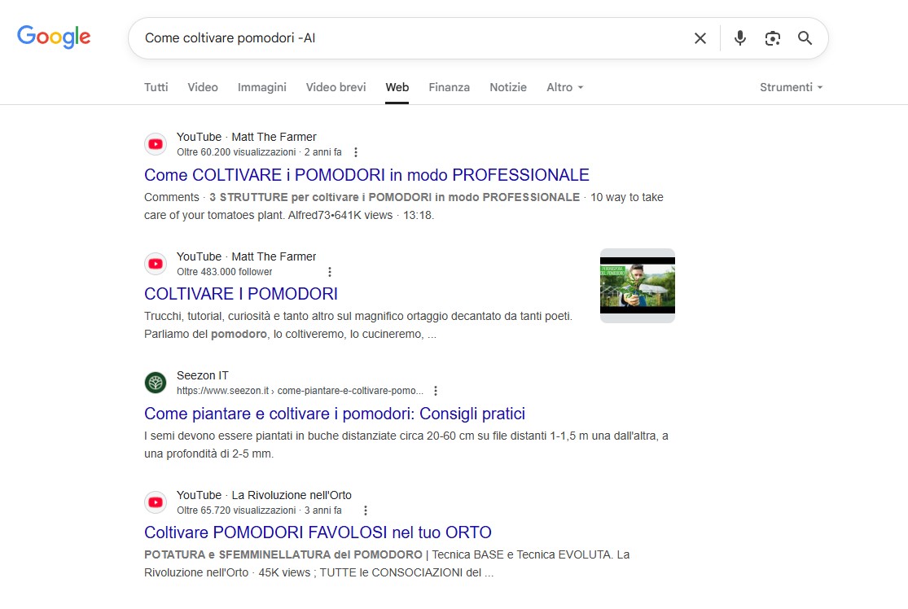Open options for '65.720 visualizzazioni' result

tap(365, 510)
